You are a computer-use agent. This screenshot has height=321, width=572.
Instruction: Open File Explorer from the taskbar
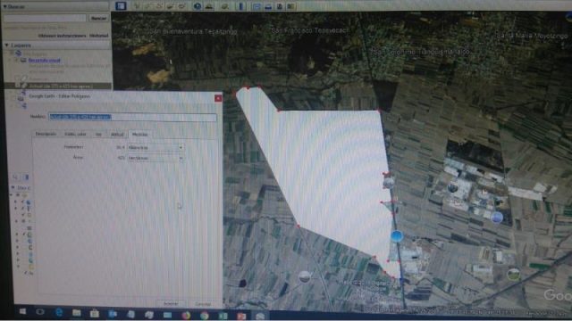76,313
